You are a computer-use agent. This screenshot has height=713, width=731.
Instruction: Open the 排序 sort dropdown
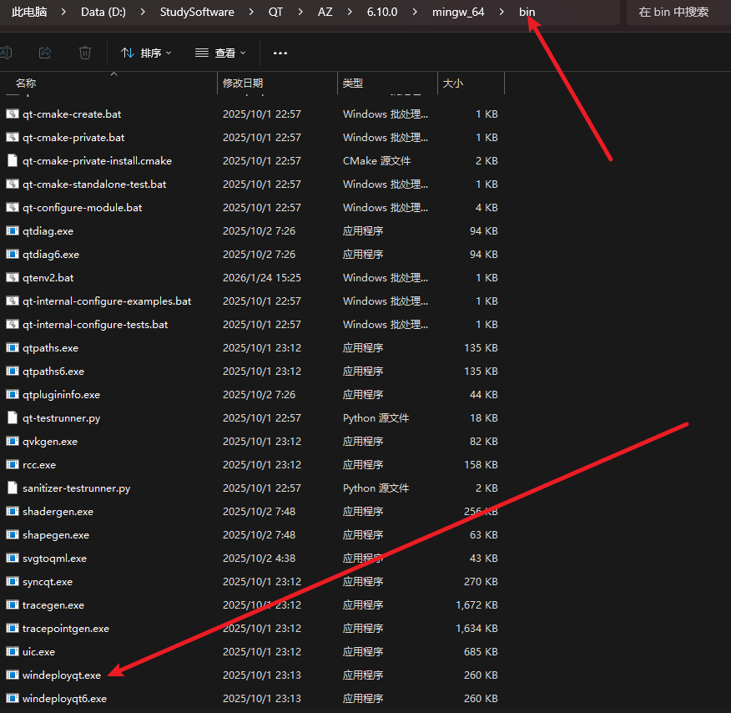[146, 53]
